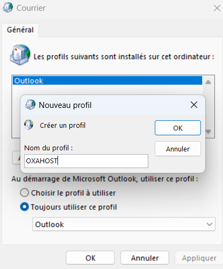Click the Nom du profil text field
Viewport: 223px width, 269px height.
click(x=86, y=161)
